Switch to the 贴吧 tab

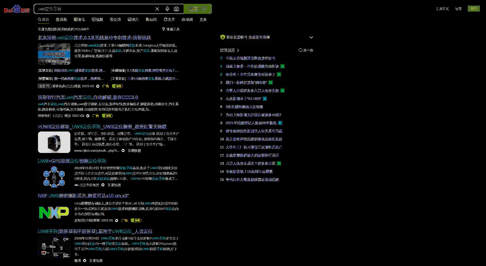pos(151,19)
